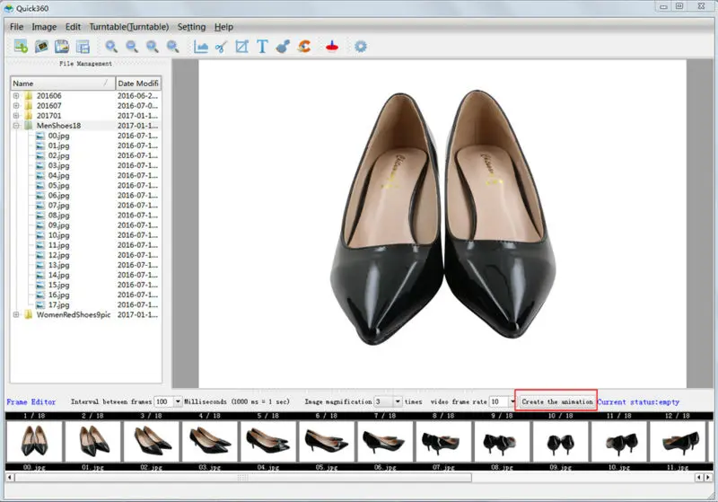Open the Image menu
Image resolution: width=718 pixels, height=502 pixels.
[44, 27]
